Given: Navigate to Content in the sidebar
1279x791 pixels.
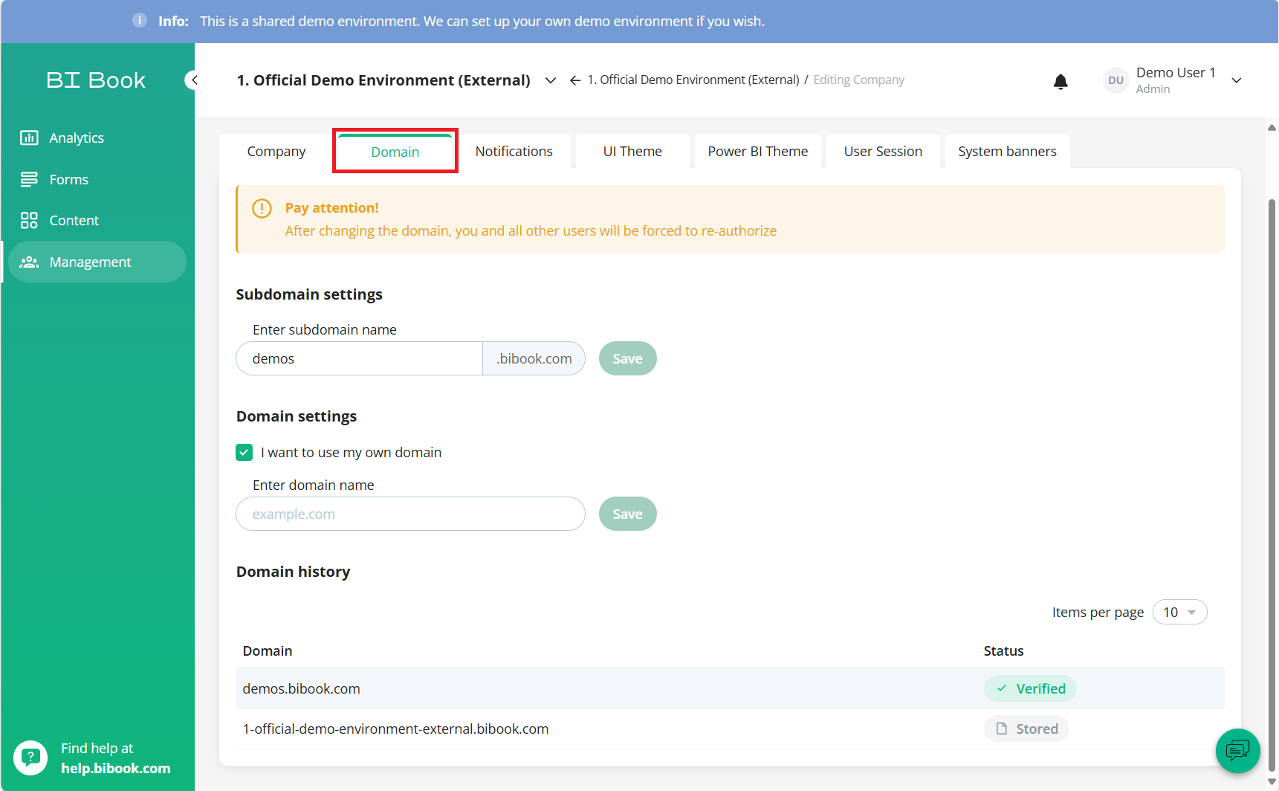Looking at the screenshot, I should [x=97, y=220].
